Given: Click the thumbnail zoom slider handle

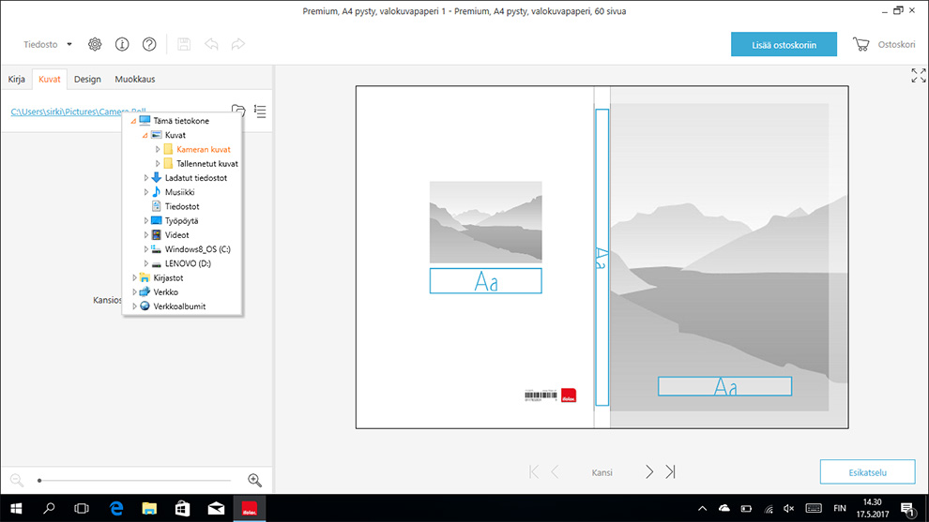Looking at the screenshot, I should [39, 481].
